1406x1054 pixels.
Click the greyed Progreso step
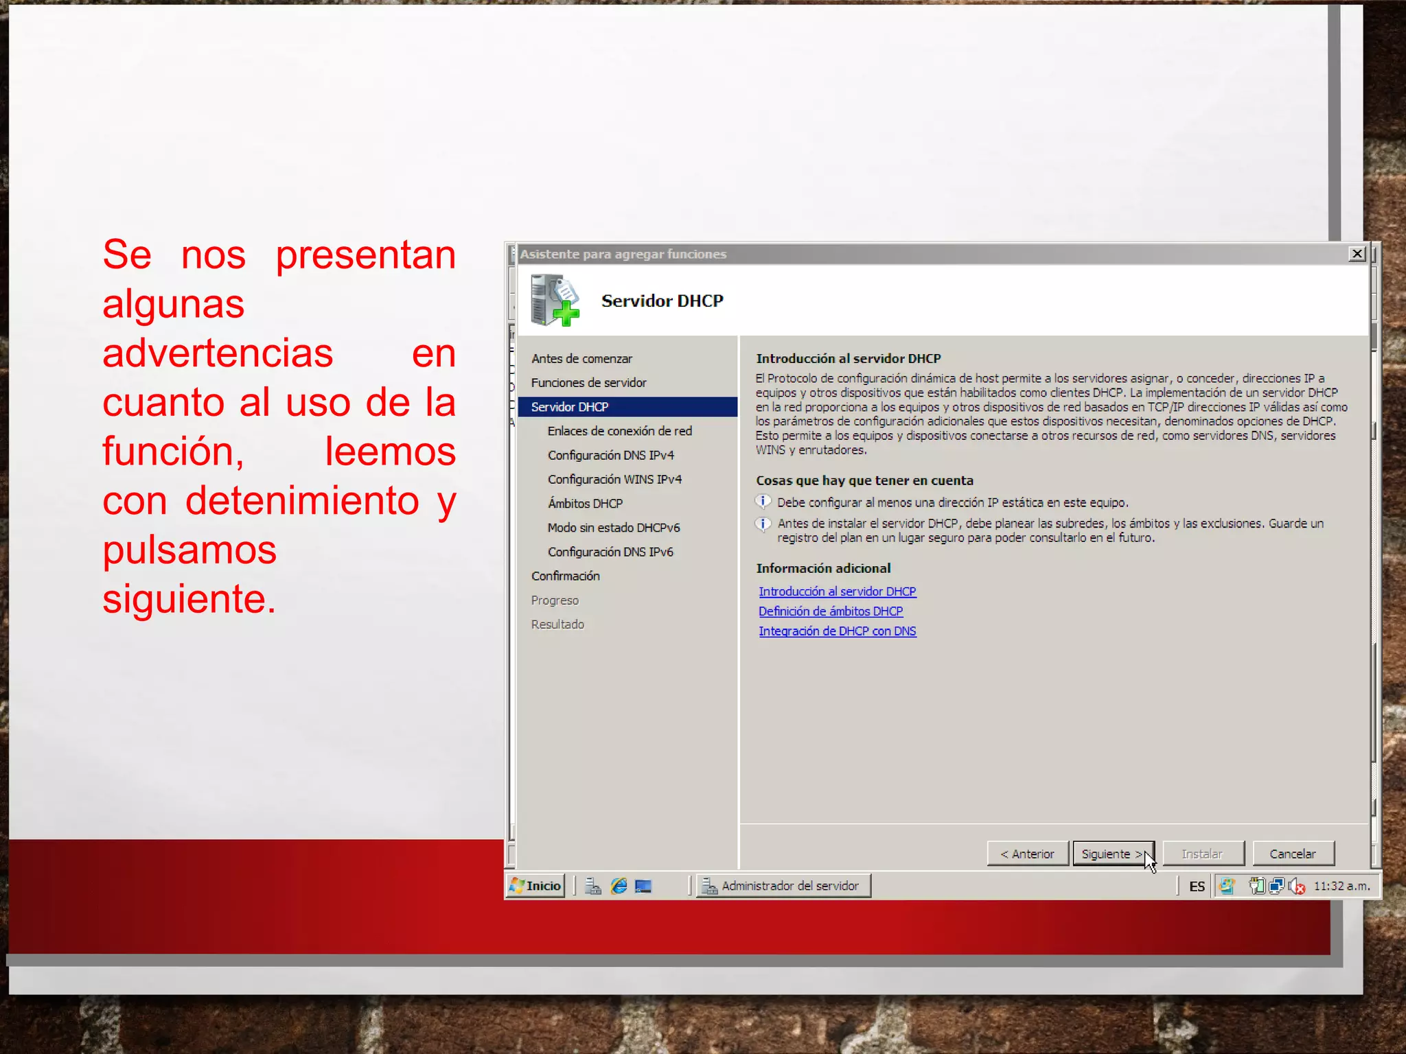[555, 600]
